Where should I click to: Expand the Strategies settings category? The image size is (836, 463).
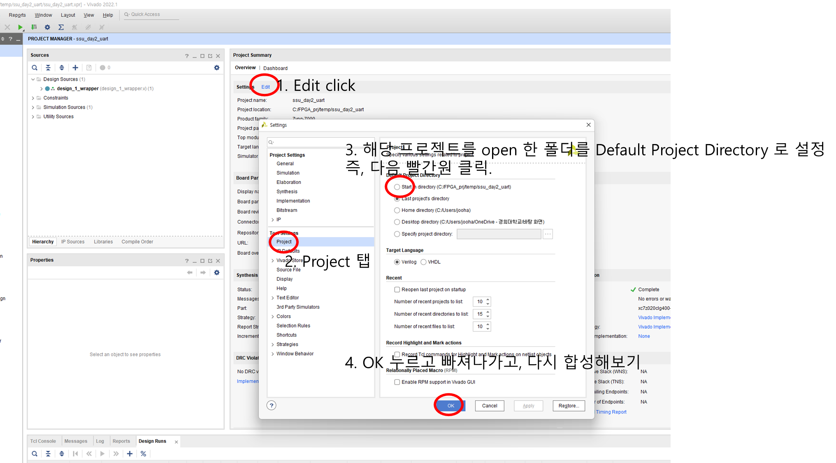click(273, 344)
